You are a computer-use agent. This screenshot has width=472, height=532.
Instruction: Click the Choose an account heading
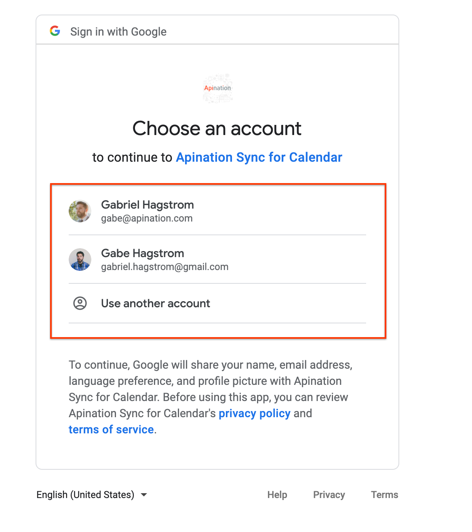tap(217, 129)
